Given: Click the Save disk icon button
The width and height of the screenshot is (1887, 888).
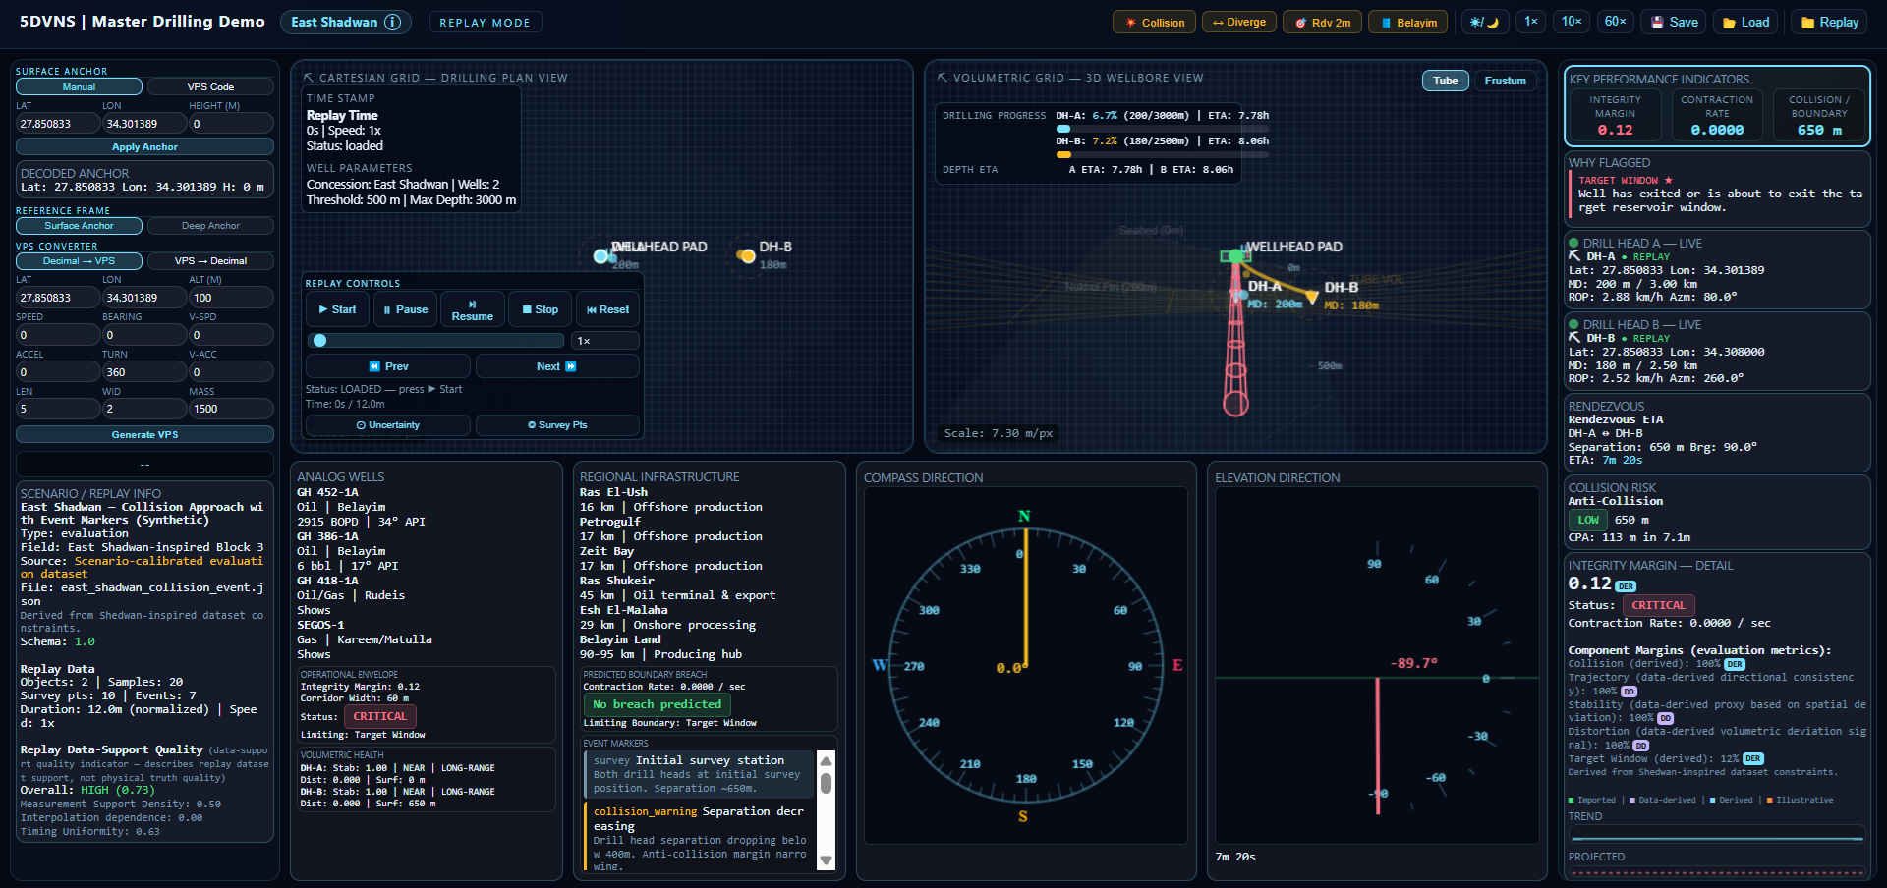Looking at the screenshot, I should pyautogui.click(x=1674, y=23).
